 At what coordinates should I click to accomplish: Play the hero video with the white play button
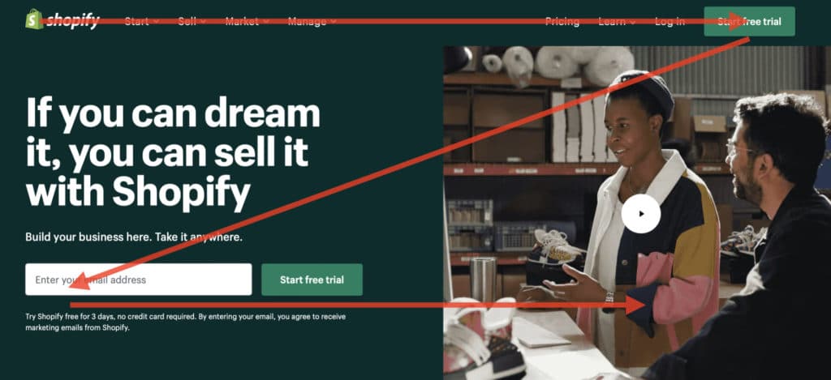click(641, 214)
